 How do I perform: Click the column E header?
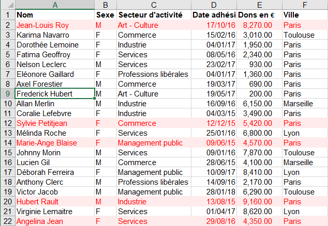coord(259,5)
